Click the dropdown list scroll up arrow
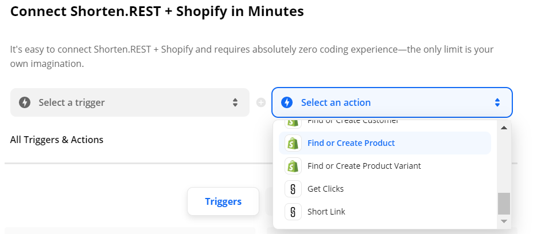This screenshot has height=234, width=537. (504, 128)
